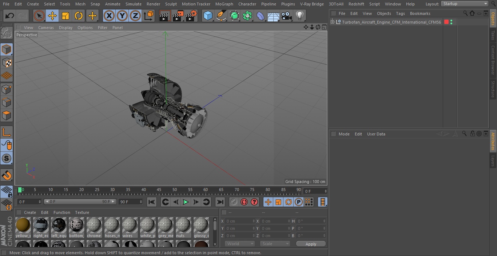Toggle the Autokeying red record button
497x256 pixels.
(244, 202)
